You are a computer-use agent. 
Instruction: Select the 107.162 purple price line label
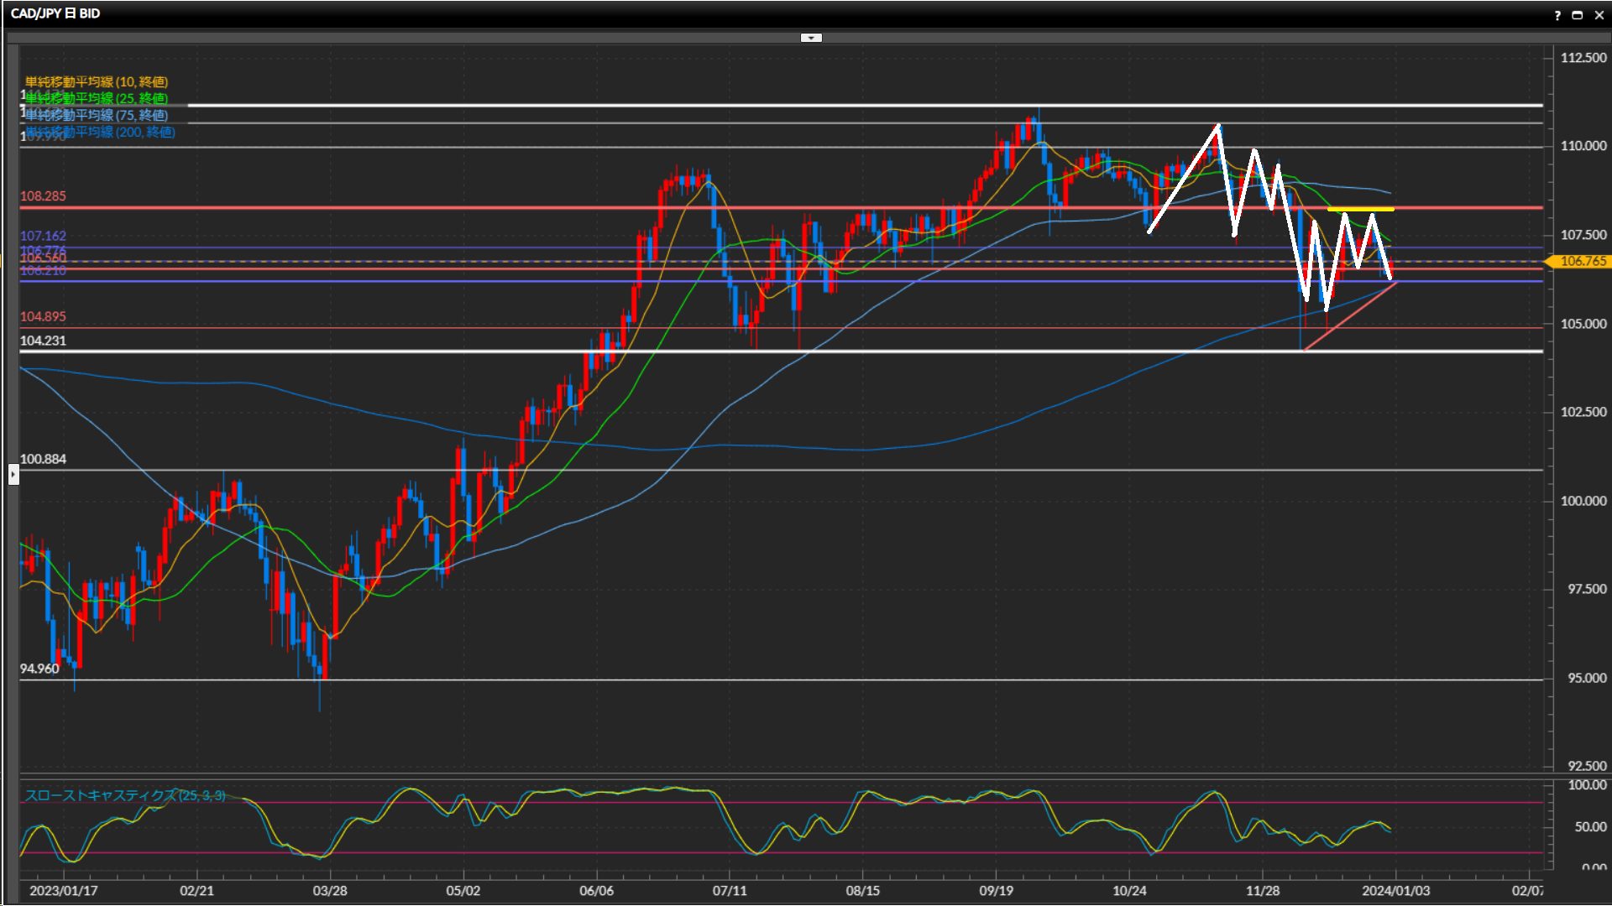pos(43,237)
